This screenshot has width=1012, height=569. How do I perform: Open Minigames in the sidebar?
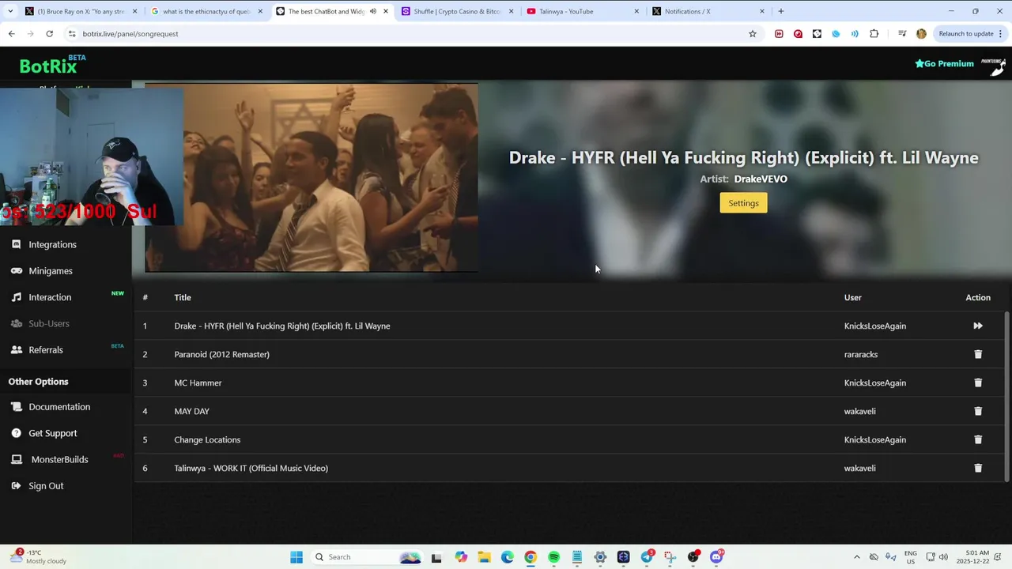(51, 270)
